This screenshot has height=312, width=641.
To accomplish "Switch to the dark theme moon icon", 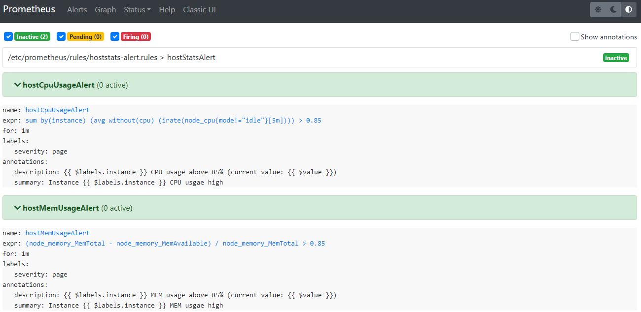I will (613, 9).
